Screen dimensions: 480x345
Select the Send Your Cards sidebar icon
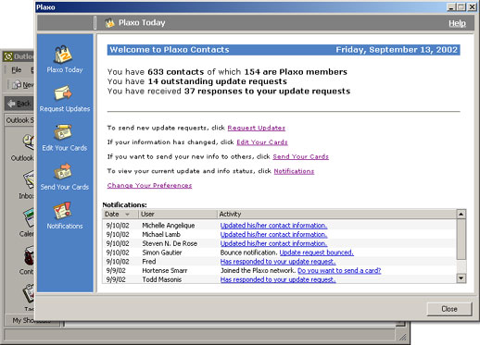click(x=64, y=171)
